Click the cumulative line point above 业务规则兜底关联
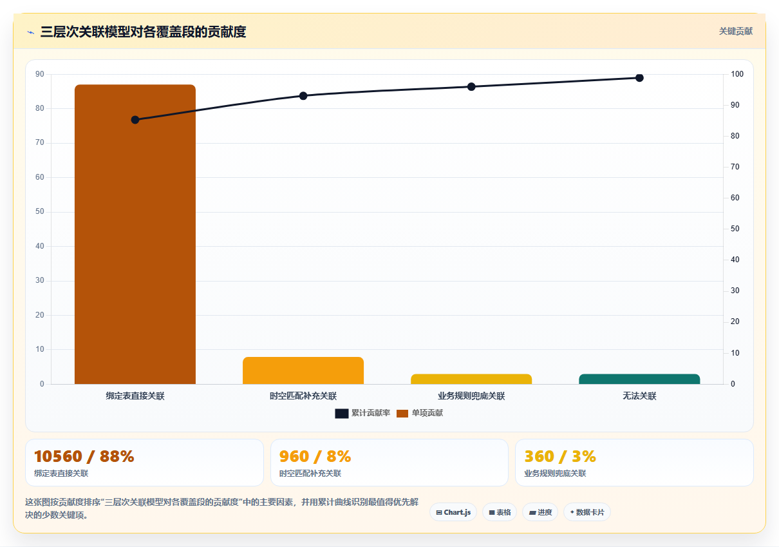779x547 pixels. 471,86
